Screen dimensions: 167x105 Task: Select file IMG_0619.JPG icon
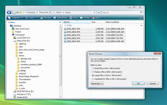(66, 32)
